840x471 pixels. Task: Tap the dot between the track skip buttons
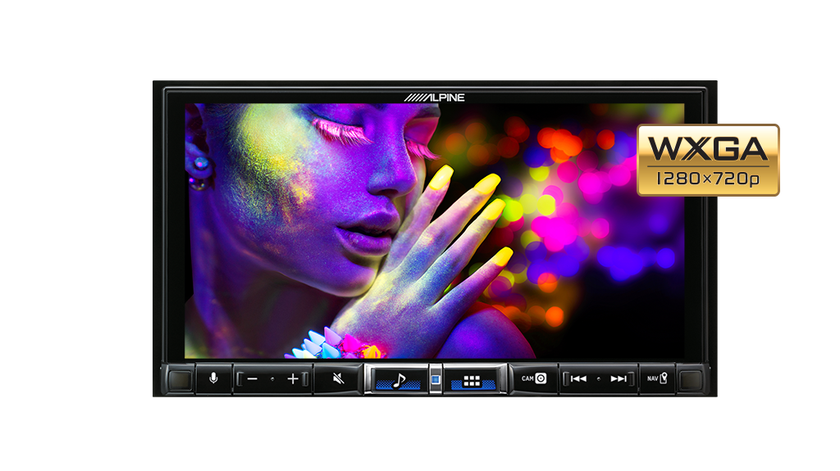[599, 378]
